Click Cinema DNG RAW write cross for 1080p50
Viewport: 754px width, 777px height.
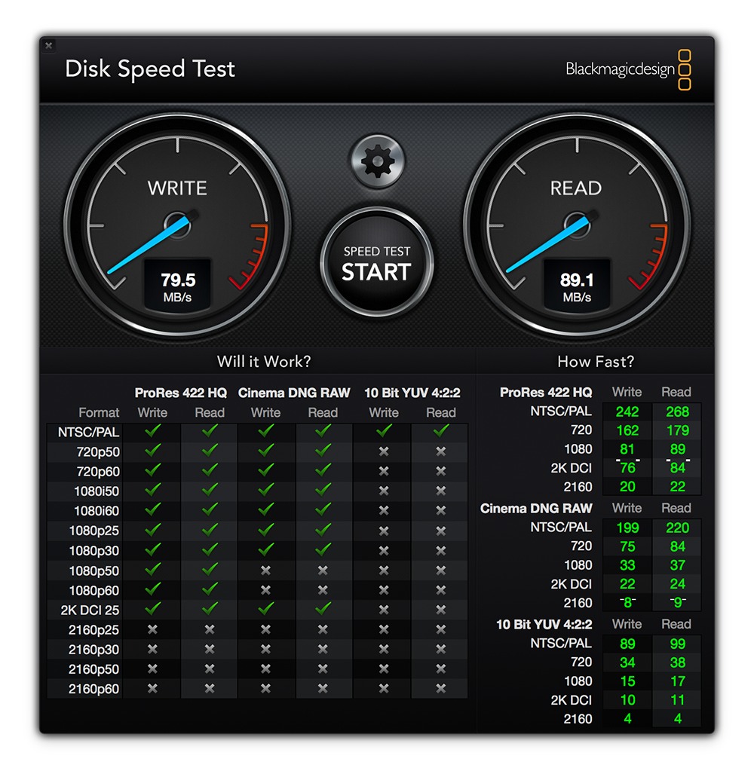(265, 571)
